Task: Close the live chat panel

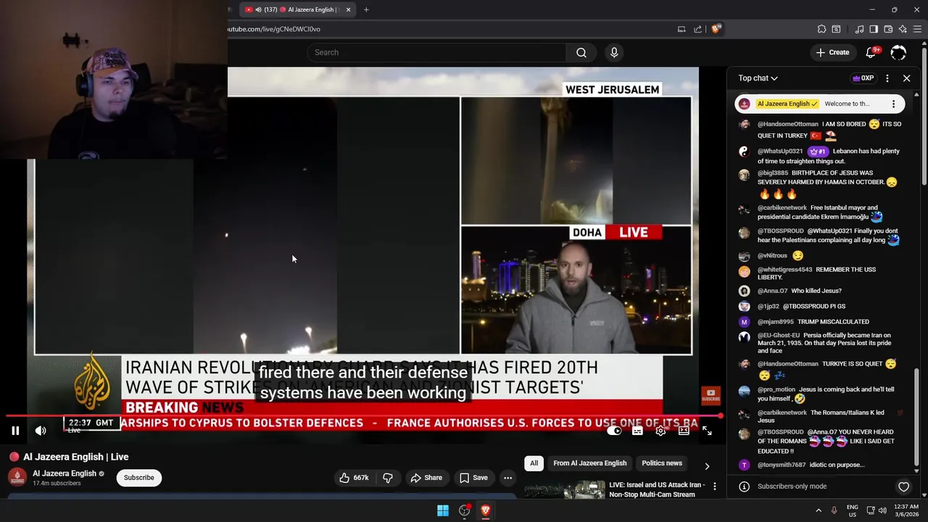Action: tap(906, 78)
